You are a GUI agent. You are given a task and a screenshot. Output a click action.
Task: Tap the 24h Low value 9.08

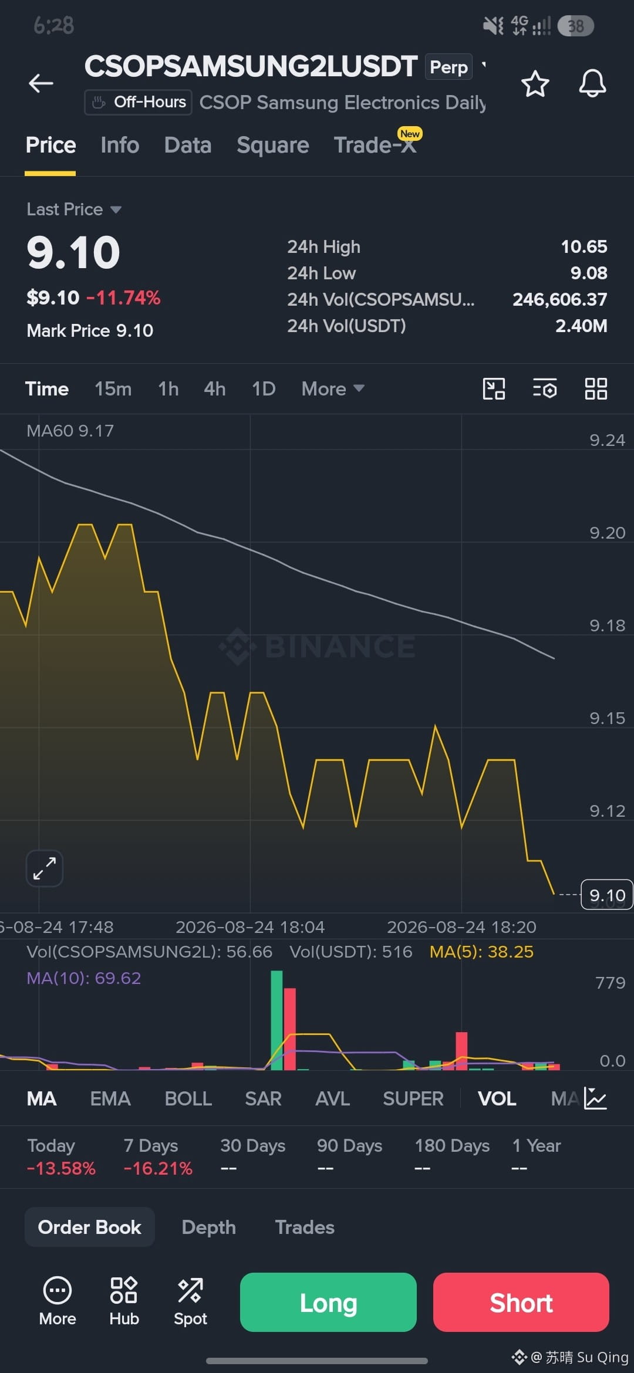click(589, 273)
